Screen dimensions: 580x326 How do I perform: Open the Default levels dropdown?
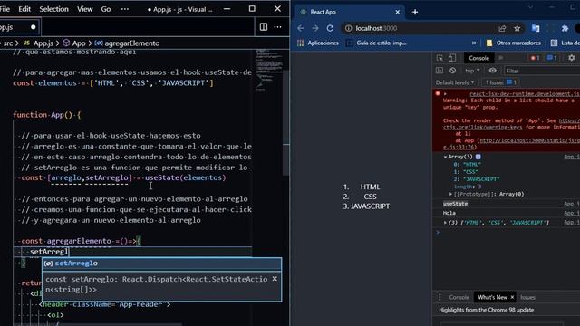(455, 82)
